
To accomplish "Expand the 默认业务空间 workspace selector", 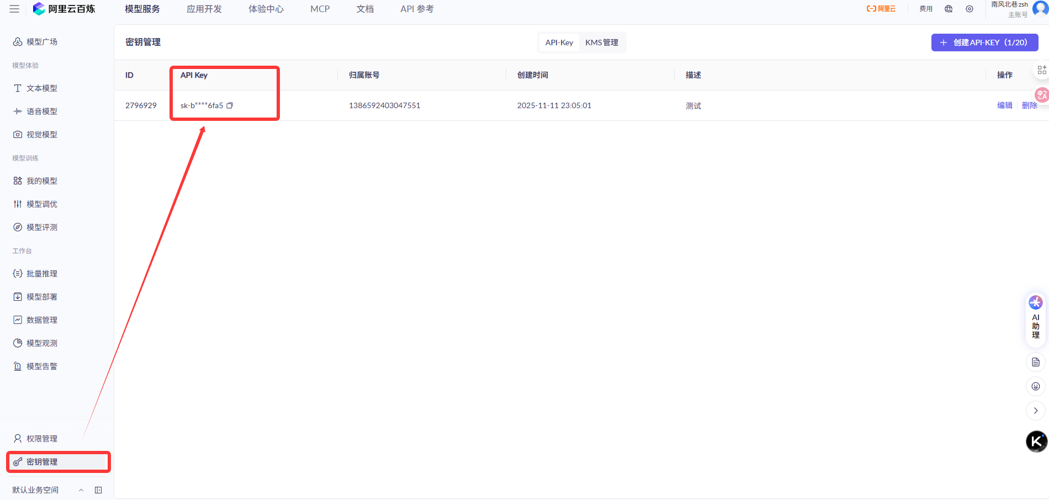I will click(48, 490).
